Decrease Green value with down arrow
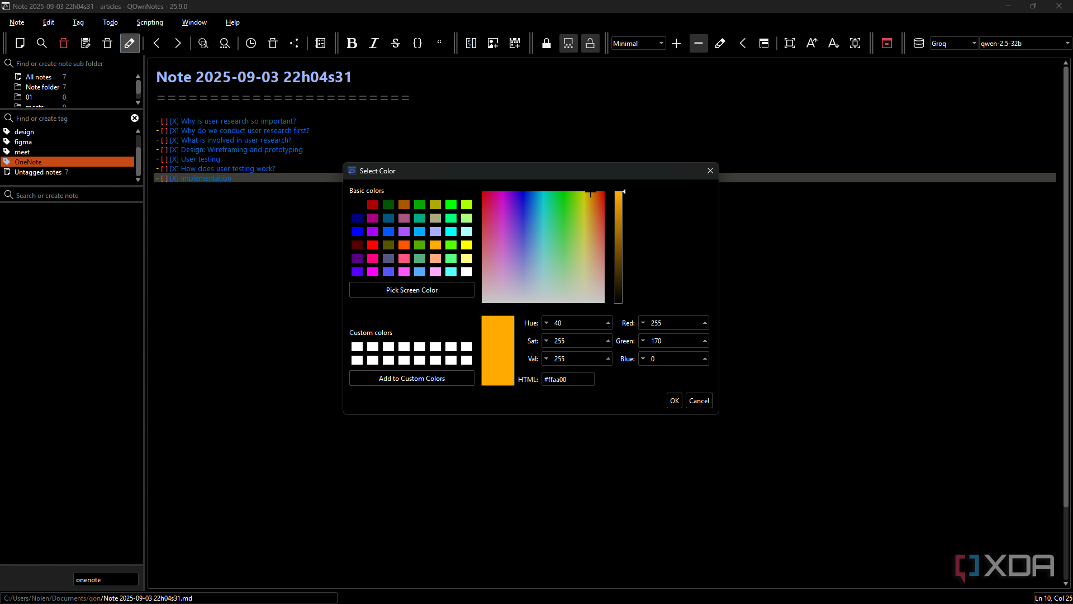Screen dimensions: 1073x604 [643, 341]
